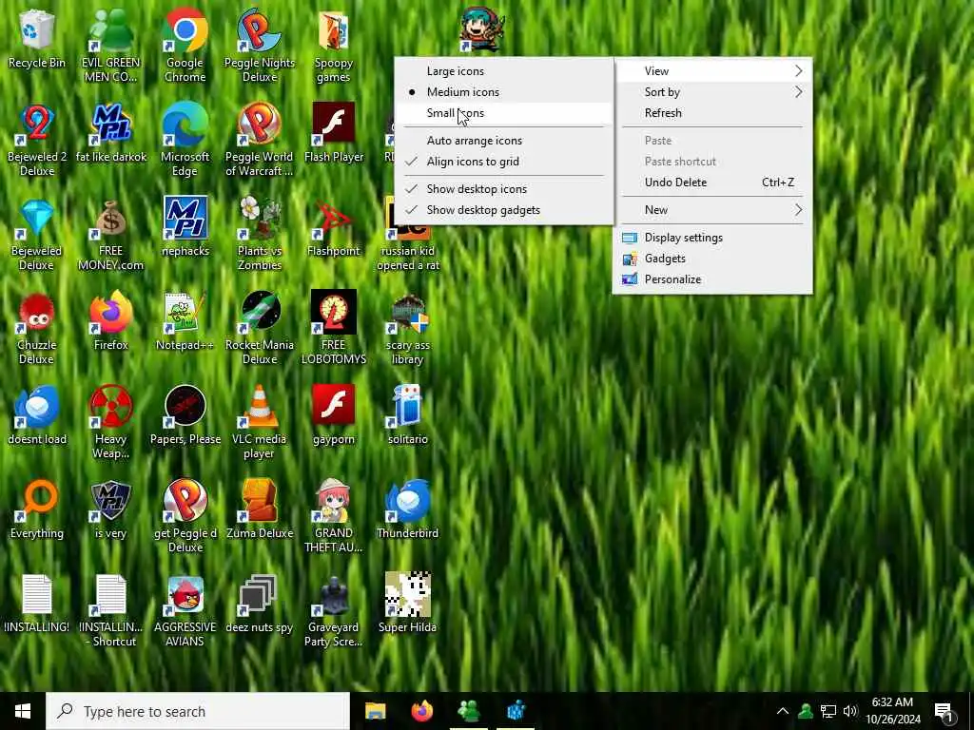Open Display settings from context menu
This screenshot has height=730, width=974.
(711, 237)
